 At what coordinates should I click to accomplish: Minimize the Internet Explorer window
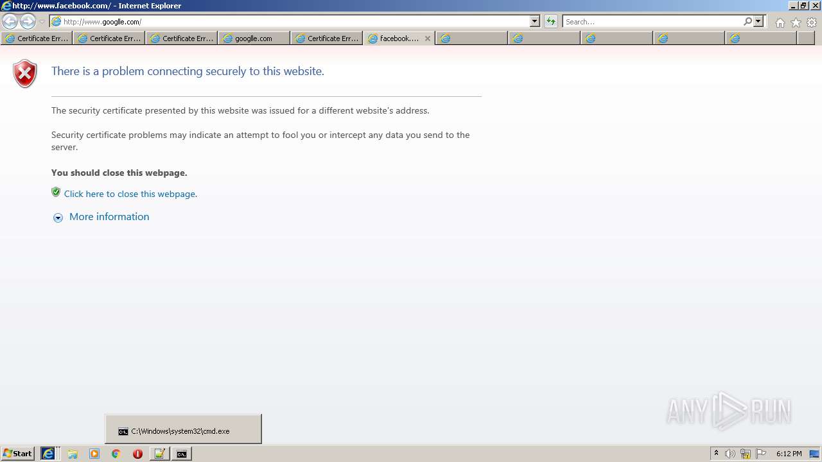(792, 5)
